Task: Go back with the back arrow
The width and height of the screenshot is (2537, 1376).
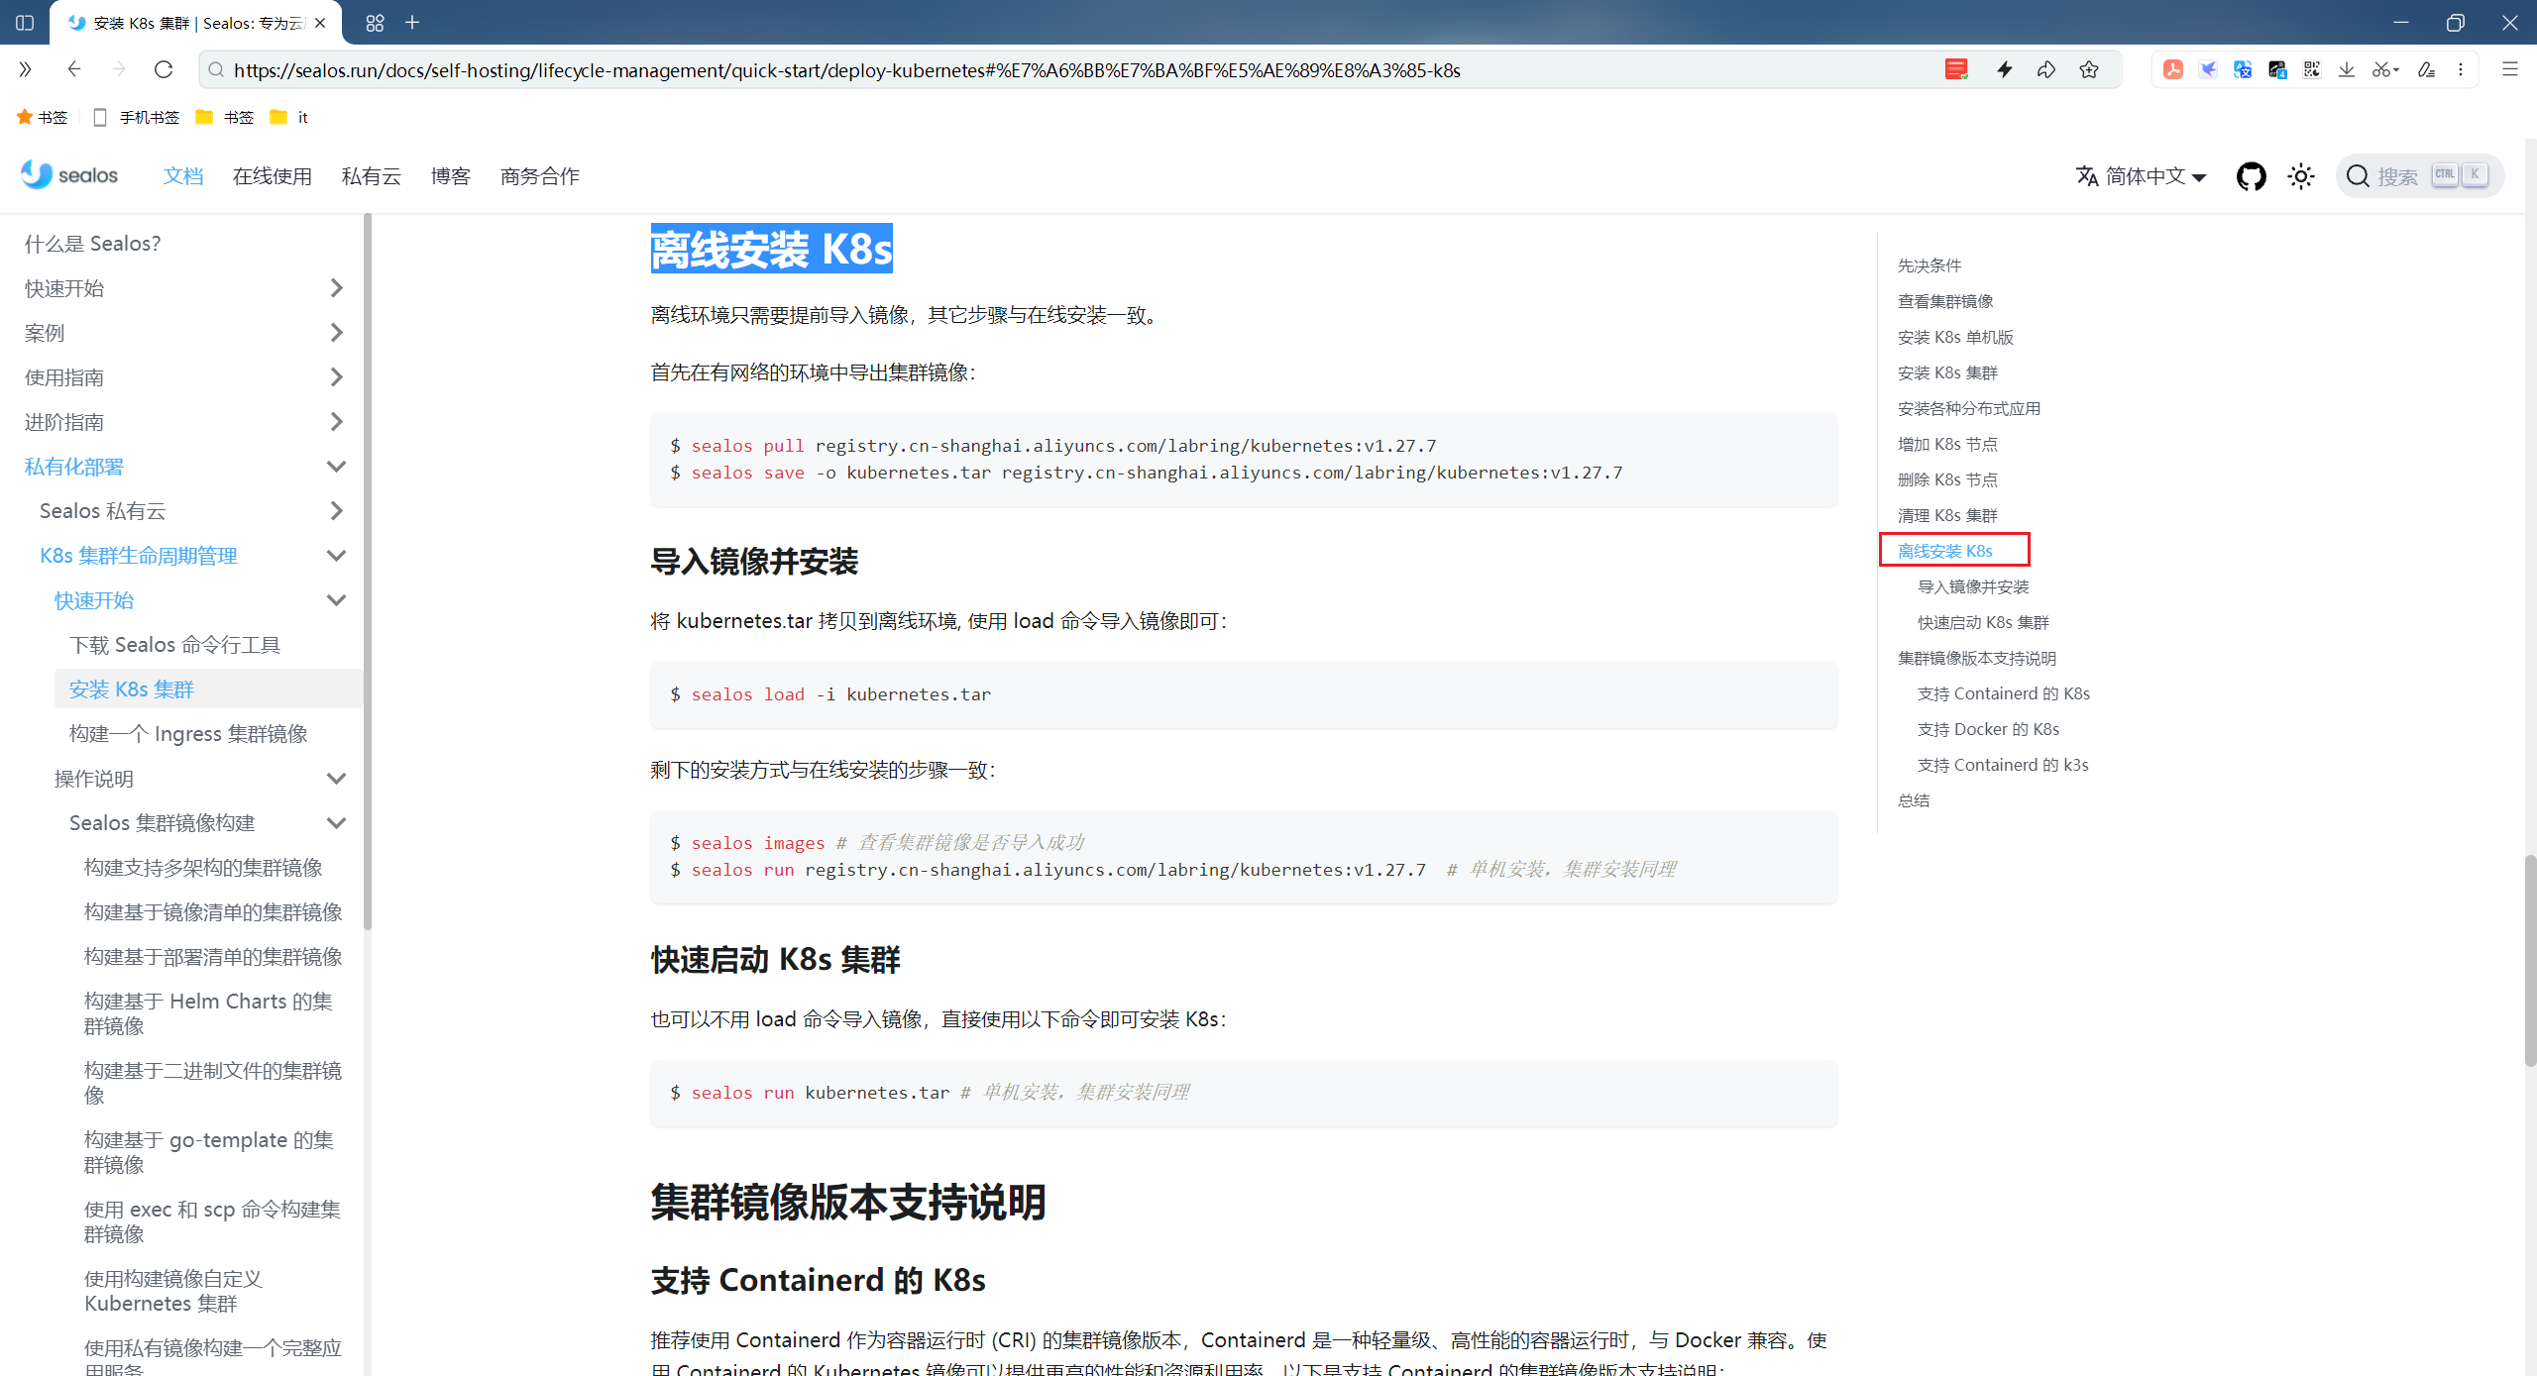Action: (x=73, y=69)
